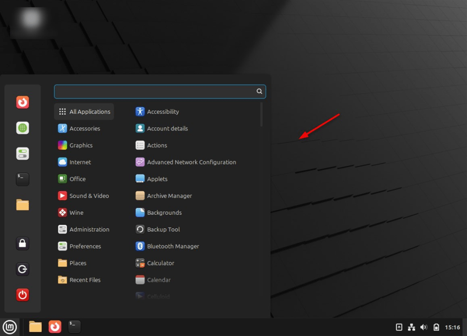
Task: Open the Mint menu button on the taskbar
Action: click(x=10, y=327)
